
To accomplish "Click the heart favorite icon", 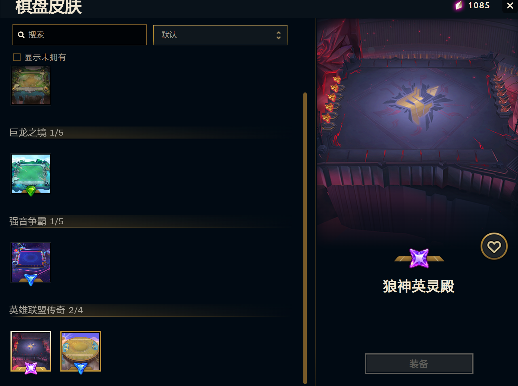I will [494, 246].
